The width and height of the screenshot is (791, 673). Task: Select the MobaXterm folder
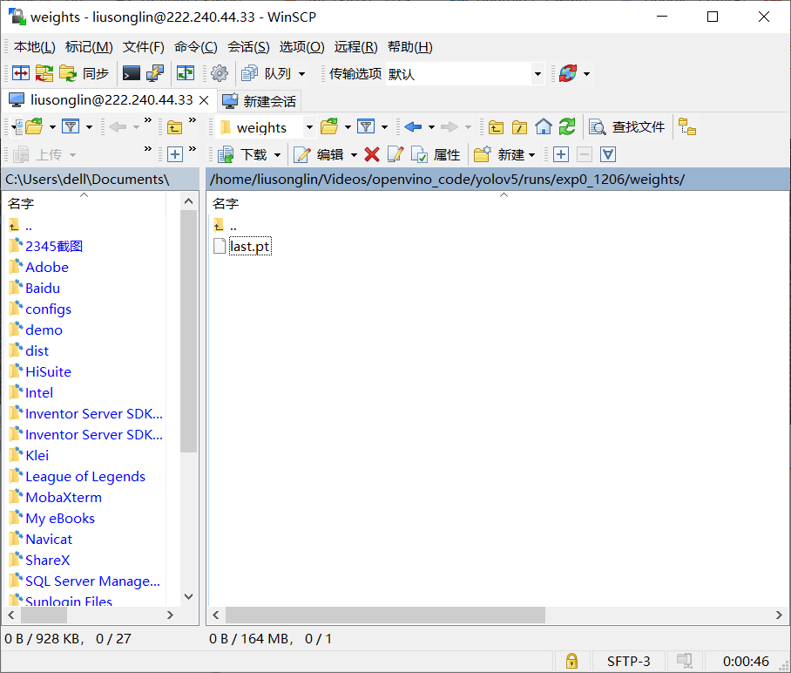point(64,497)
